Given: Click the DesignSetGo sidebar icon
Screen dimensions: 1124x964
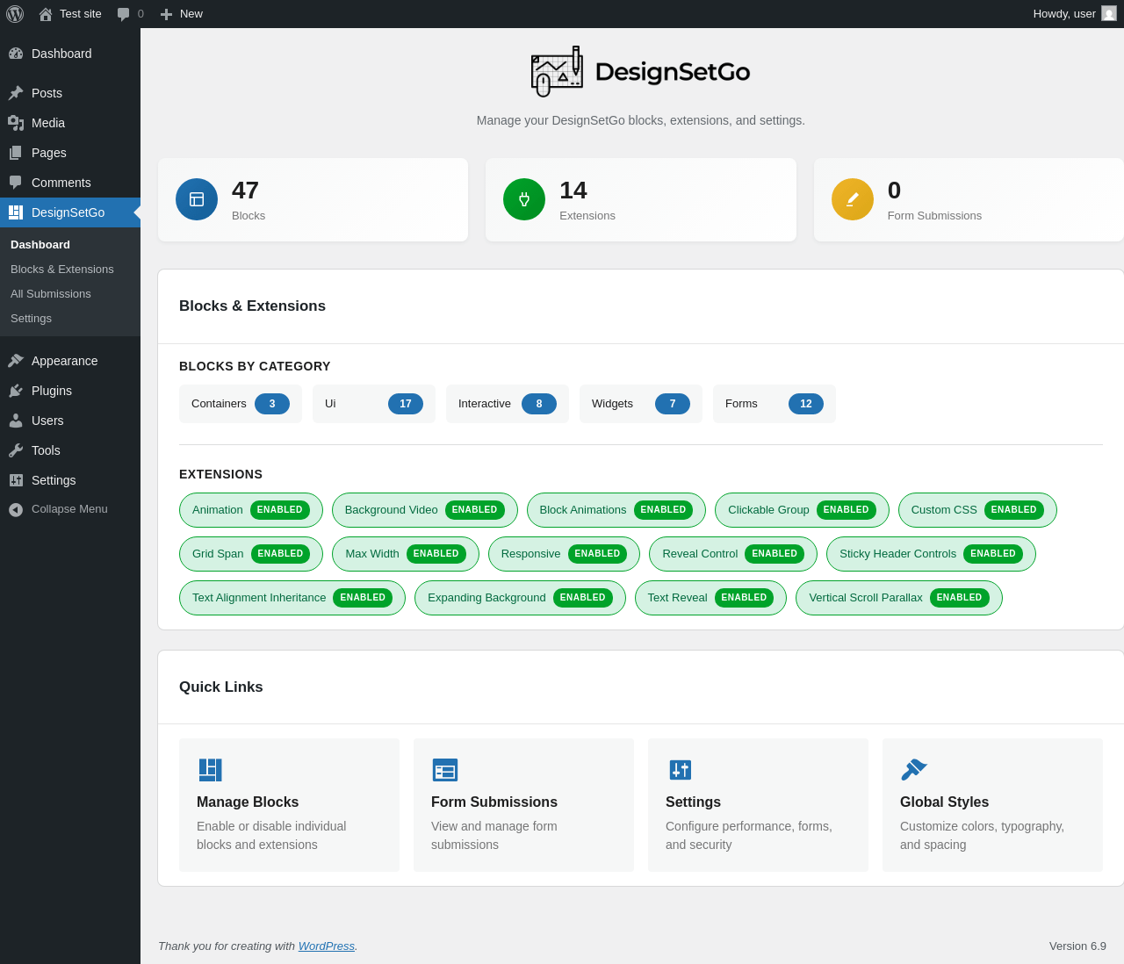Looking at the screenshot, I should point(16,212).
